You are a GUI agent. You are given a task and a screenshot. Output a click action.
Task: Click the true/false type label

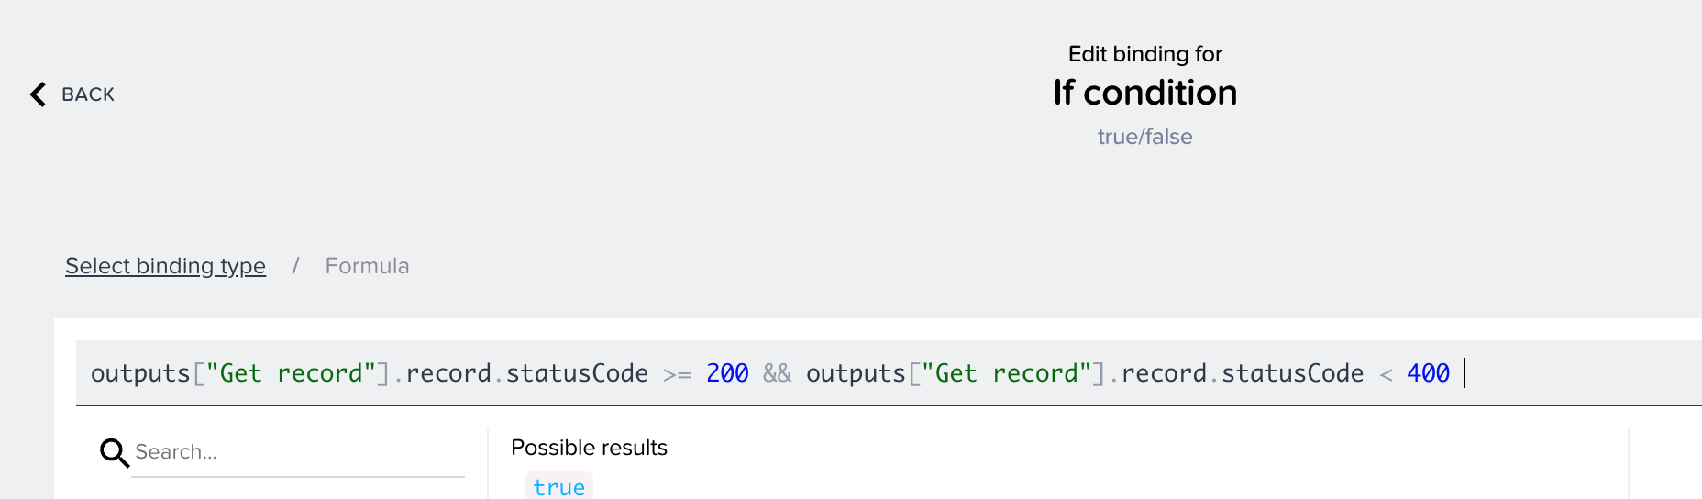point(1145,137)
